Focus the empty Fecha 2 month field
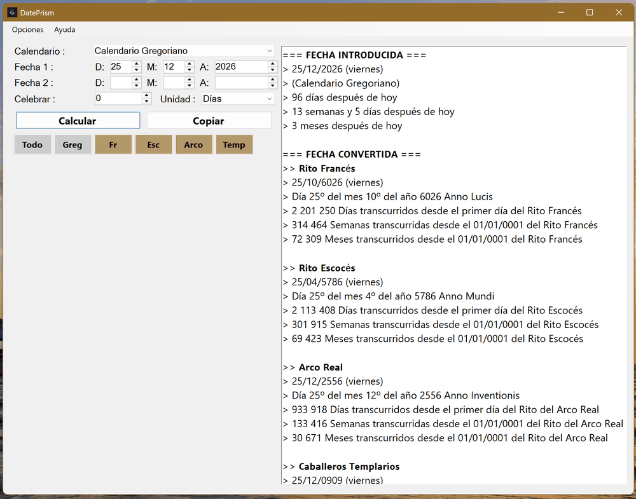The image size is (636, 499). [174, 83]
